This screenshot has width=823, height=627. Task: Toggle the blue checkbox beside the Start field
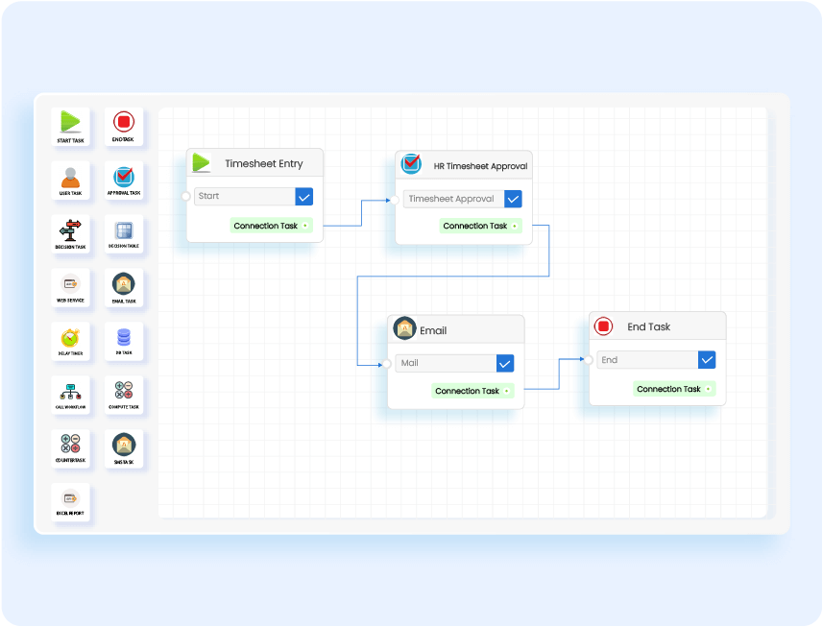click(304, 196)
